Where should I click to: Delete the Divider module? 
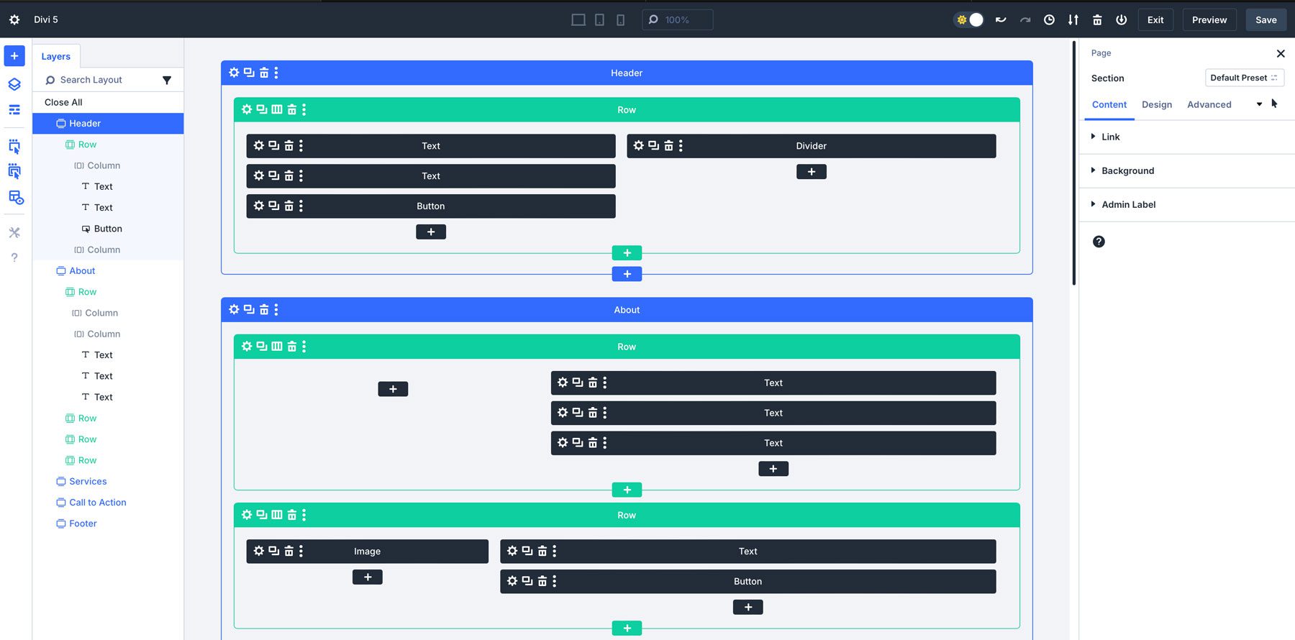point(669,145)
